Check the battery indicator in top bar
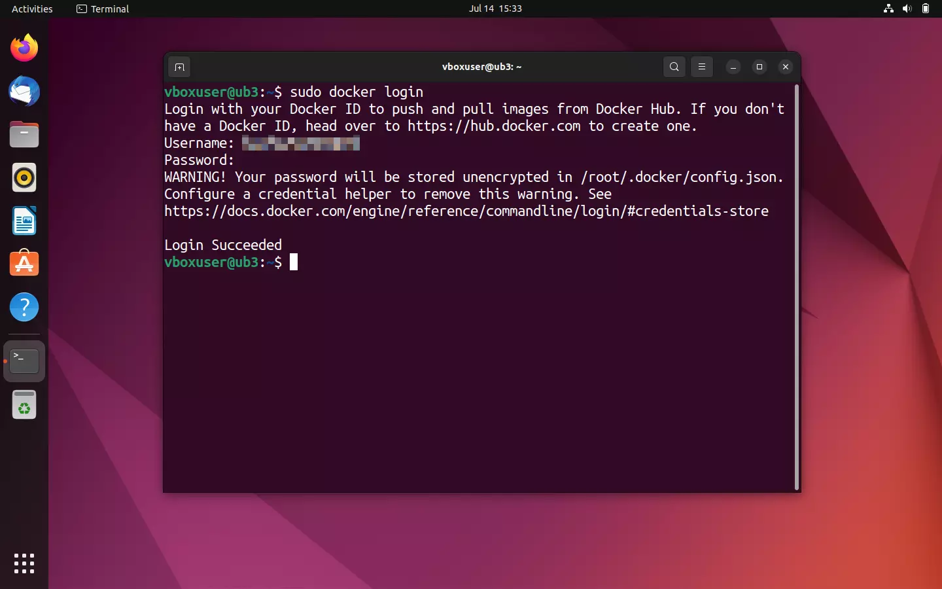This screenshot has height=589, width=942. (926, 9)
